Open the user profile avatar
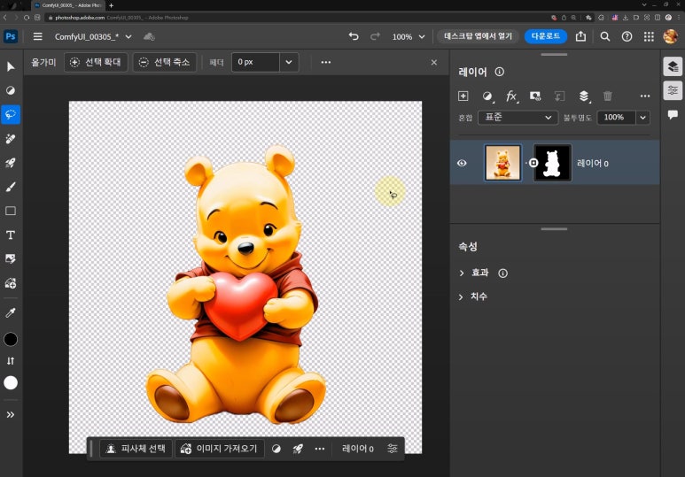The height and width of the screenshot is (477, 685). pyautogui.click(x=671, y=36)
